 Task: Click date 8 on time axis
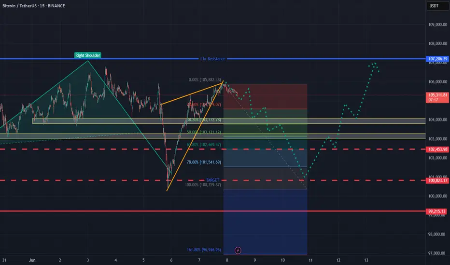pyautogui.click(x=227, y=260)
